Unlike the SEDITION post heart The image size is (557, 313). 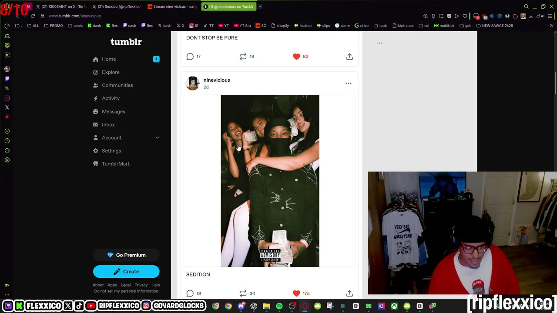[296, 293]
